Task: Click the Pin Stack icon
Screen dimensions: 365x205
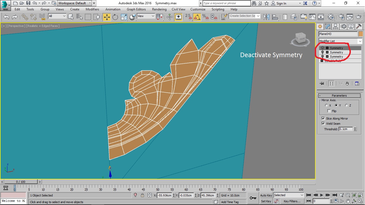Action: point(322,84)
